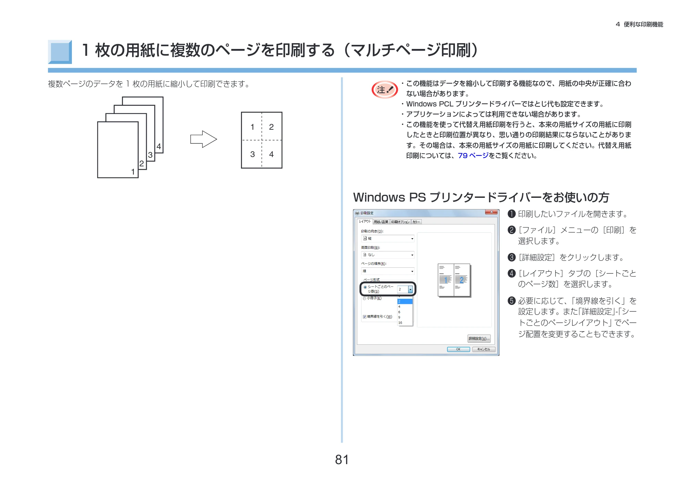Viewport: 685px width, 485px height.
Task: Click heading Windows PS プリンタードライバーをお使いの方
Action: click(481, 197)
